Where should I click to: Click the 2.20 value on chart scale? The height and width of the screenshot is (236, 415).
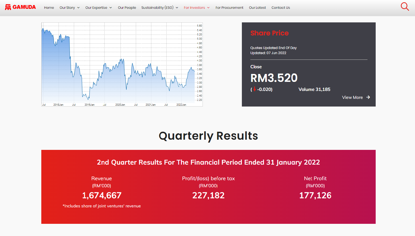coord(199,100)
